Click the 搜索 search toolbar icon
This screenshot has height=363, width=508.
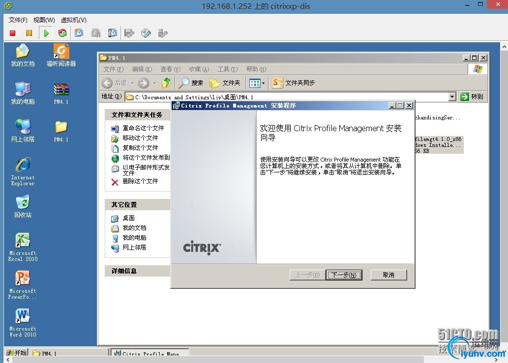(190, 83)
